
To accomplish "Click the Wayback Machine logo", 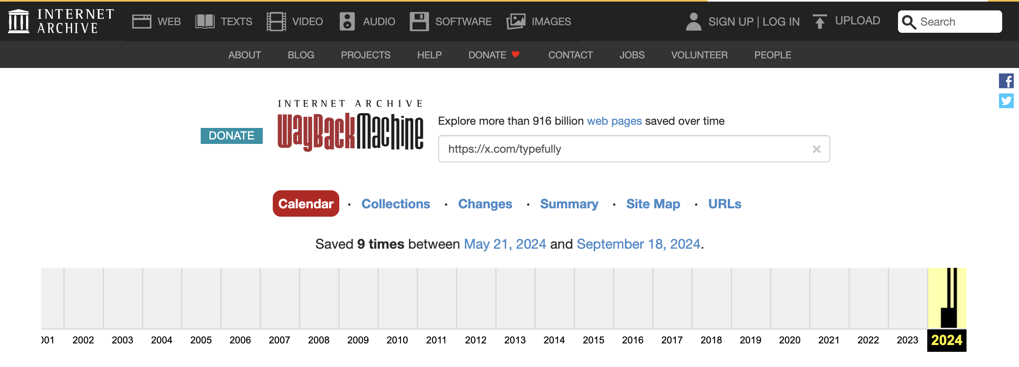I will [x=350, y=126].
